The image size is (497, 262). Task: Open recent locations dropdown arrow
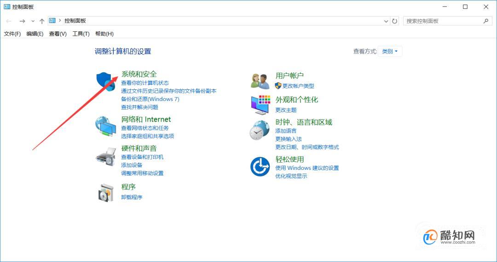coord(33,21)
